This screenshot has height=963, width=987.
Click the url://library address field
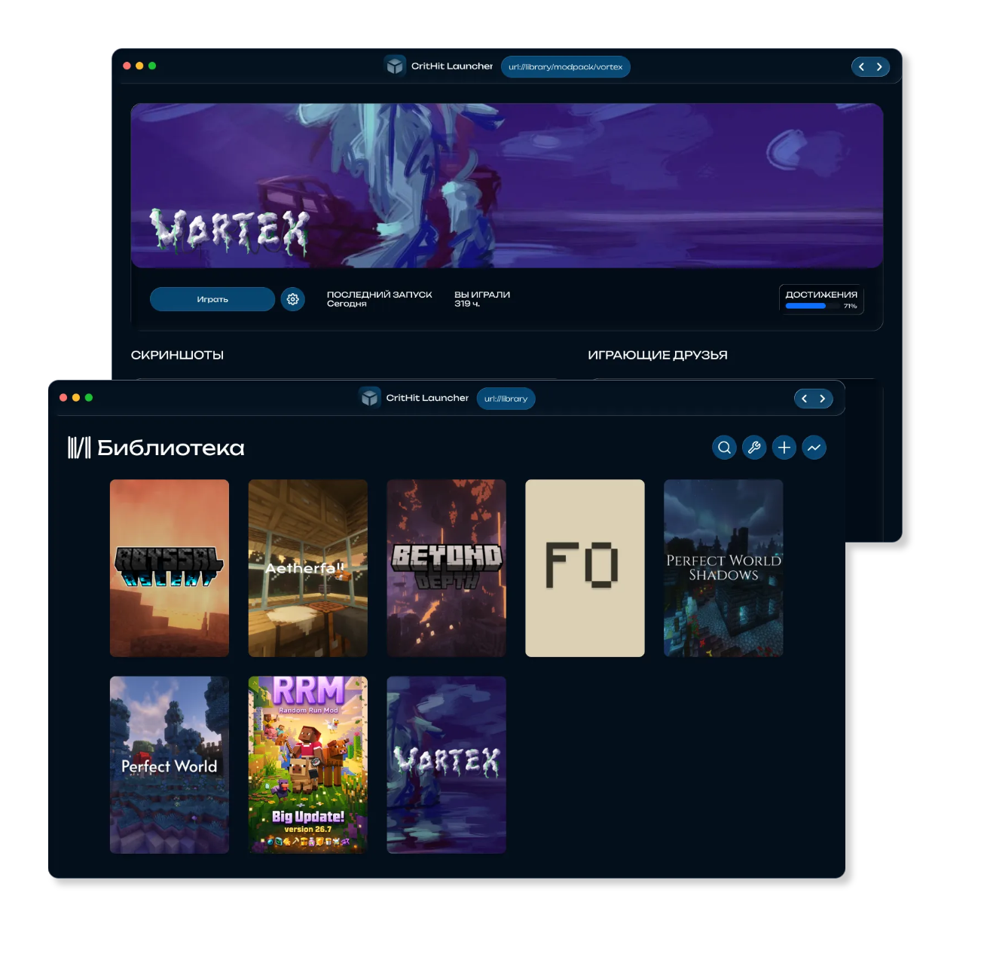(506, 399)
